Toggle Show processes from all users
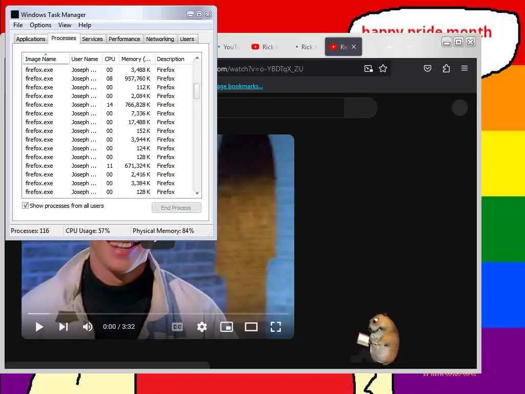Image resolution: width=525 pixels, height=394 pixels. (25, 205)
